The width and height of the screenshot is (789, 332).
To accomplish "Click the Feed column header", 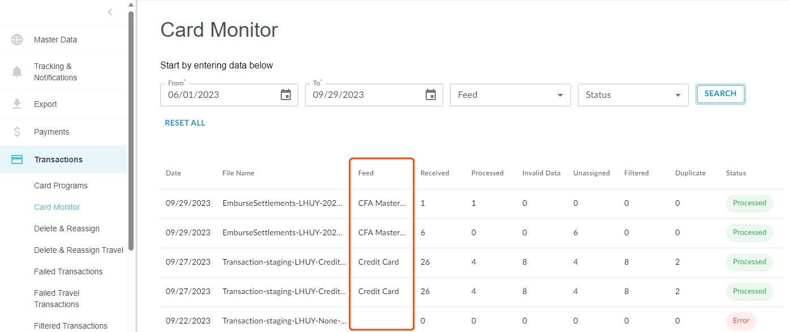I will pyautogui.click(x=366, y=173).
